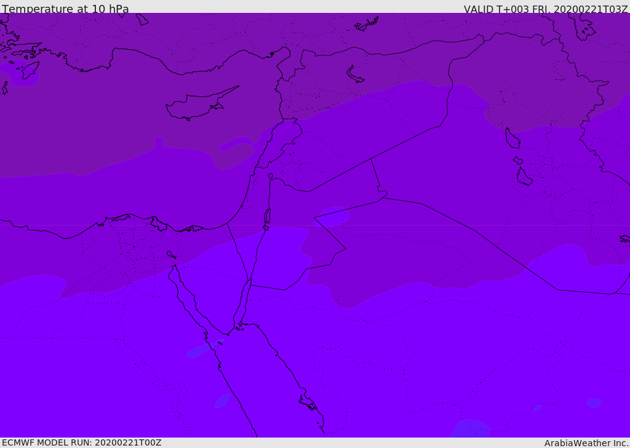
Task: Click the 'Temperature at 10 hPa' title text
Action: pyautogui.click(x=65, y=9)
